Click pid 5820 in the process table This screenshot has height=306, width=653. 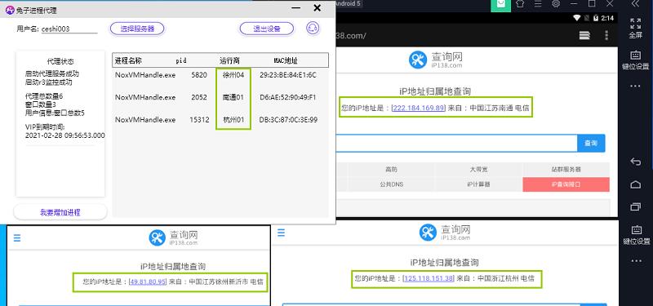tap(198, 75)
